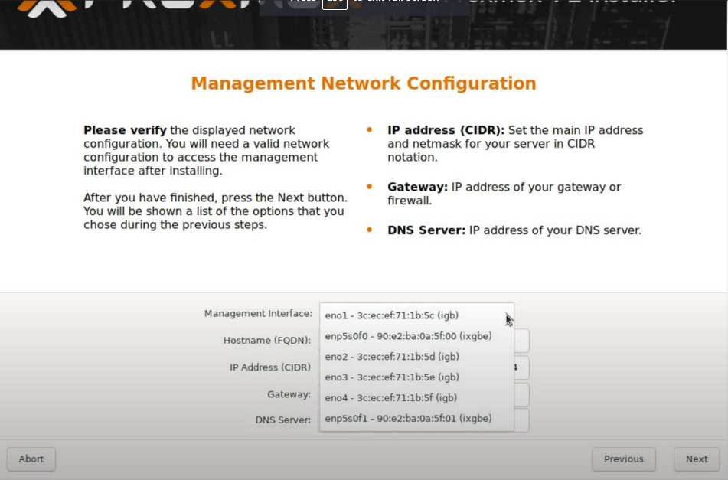Go back with the Previous button
Image resolution: width=728 pixels, height=480 pixels.
pos(623,459)
